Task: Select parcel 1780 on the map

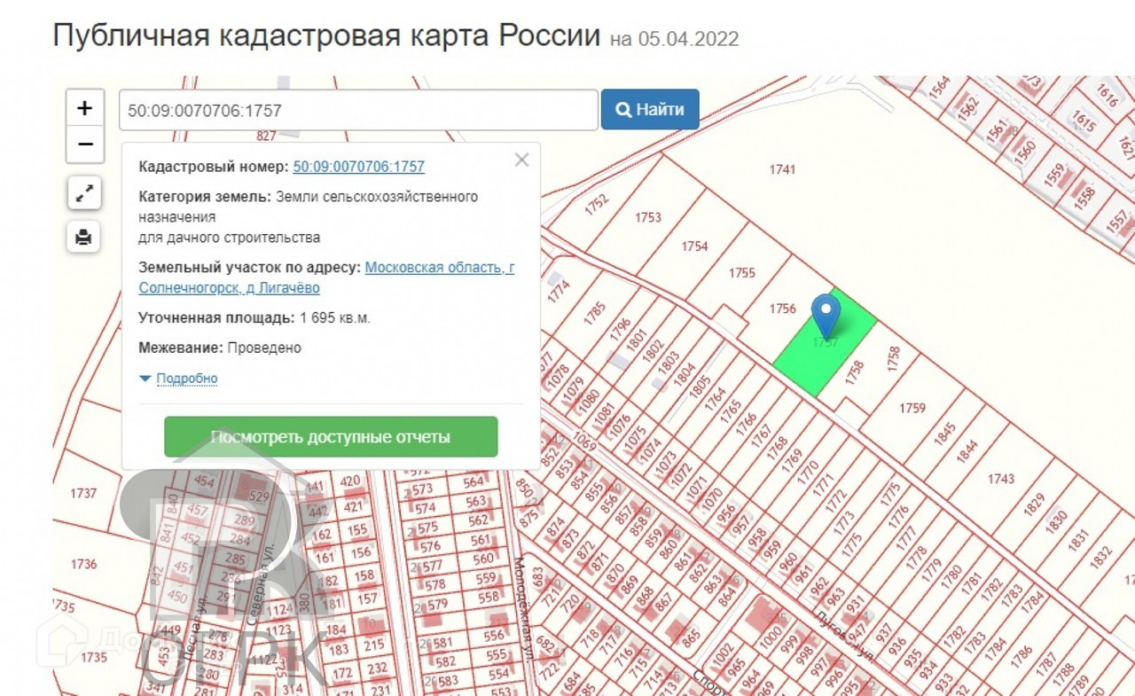Action: (951, 578)
